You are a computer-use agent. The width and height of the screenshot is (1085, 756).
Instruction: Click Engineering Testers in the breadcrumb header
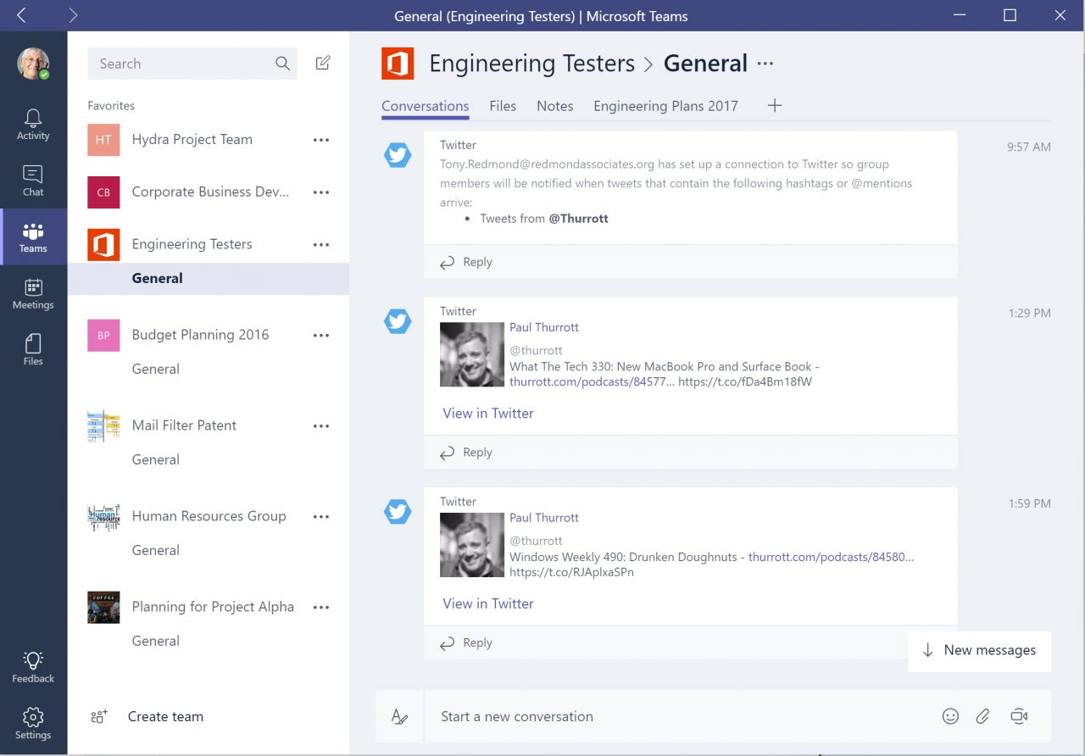point(531,64)
